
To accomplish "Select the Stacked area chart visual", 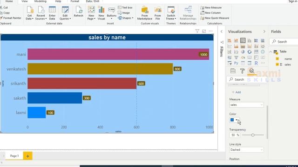I will [243, 46].
